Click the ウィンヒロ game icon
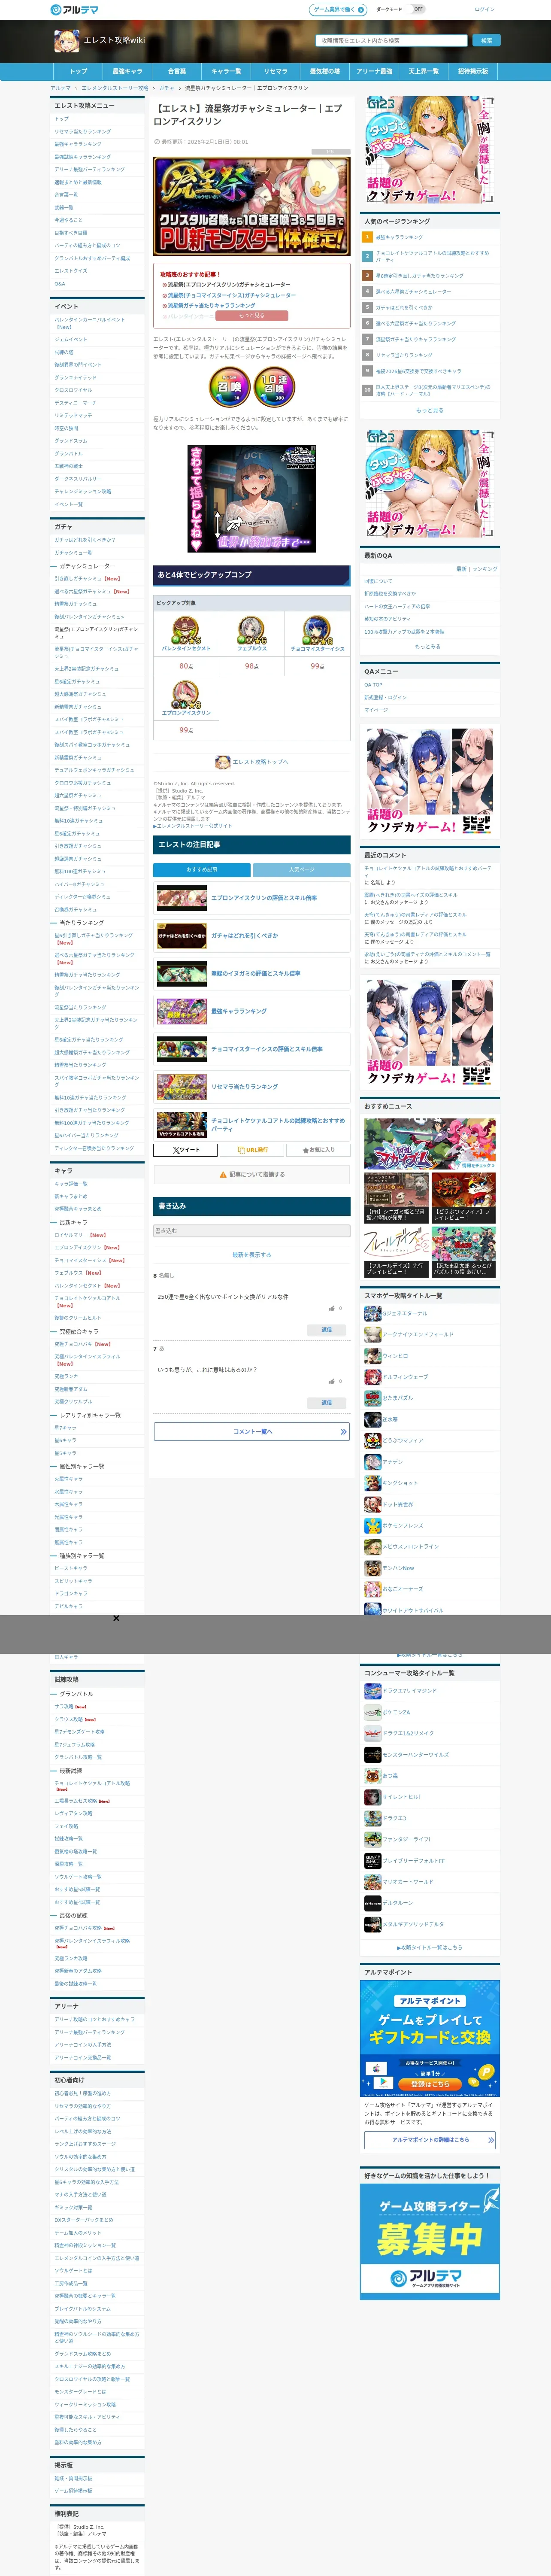551x2576 pixels. tap(372, 1356)
